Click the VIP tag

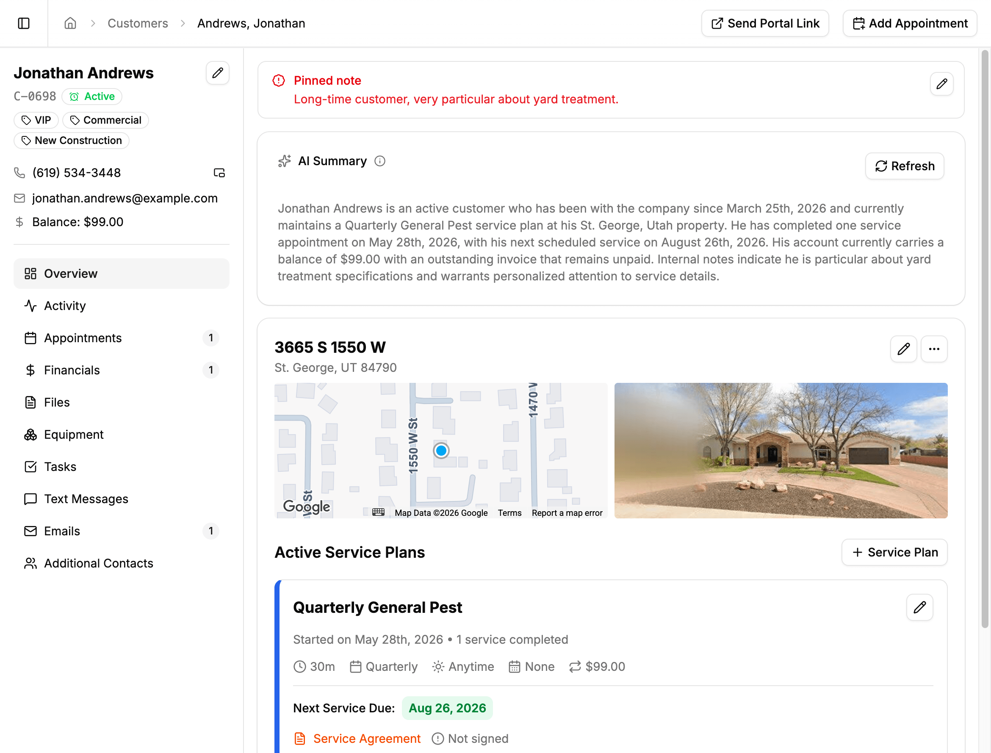(36, 120)
